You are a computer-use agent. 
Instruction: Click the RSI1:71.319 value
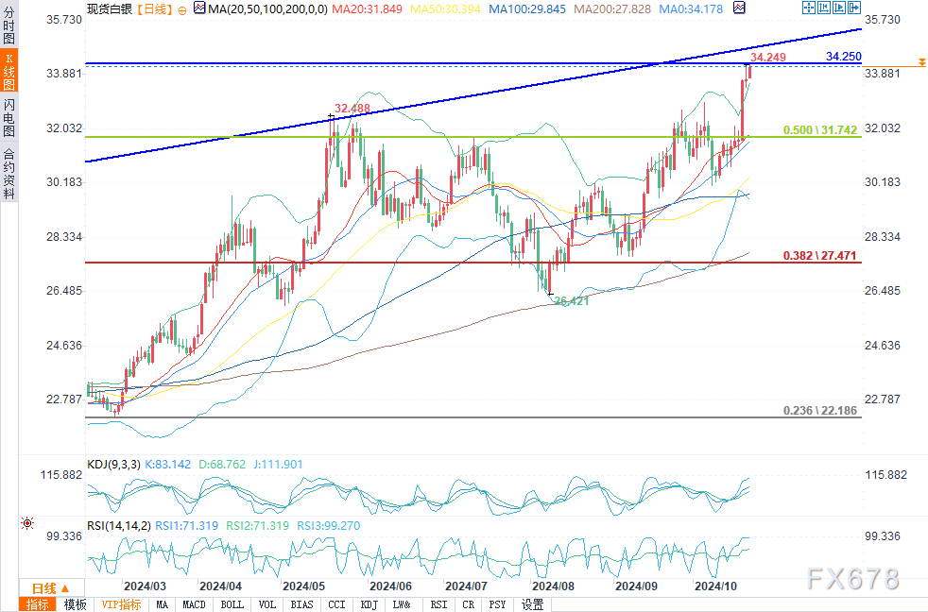click(186, 526)
